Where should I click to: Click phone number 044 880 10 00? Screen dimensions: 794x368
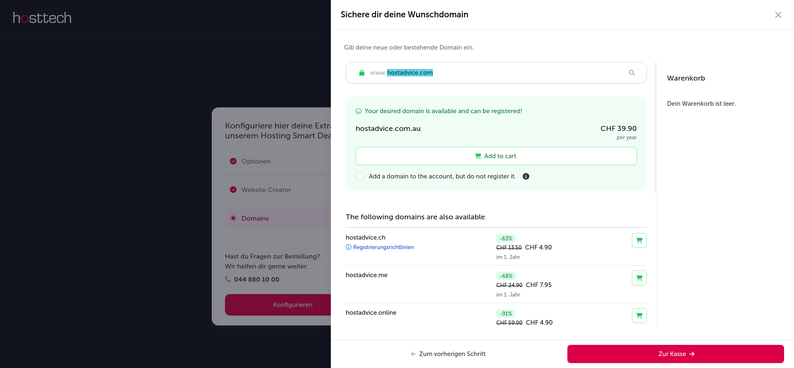(x=256, y=280)
